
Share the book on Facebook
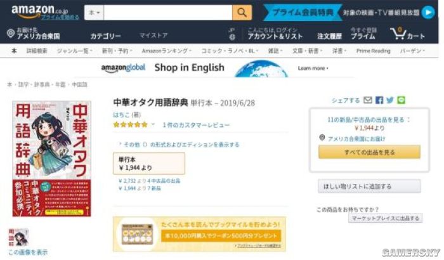pyautogui.click(x=379, y=100)
